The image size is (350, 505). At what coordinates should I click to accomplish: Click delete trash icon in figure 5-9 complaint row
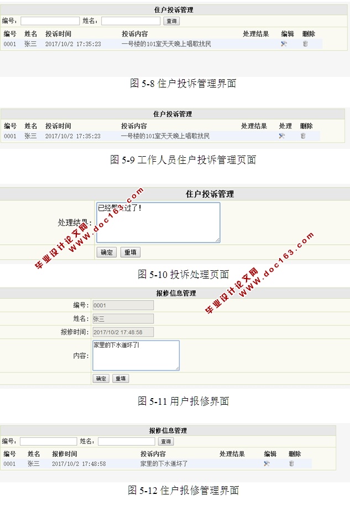pyautogui.click(x=303, y=136)
